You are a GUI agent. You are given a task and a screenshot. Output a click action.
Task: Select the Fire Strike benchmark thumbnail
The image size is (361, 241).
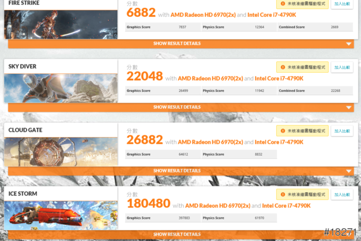pos(61,25)
